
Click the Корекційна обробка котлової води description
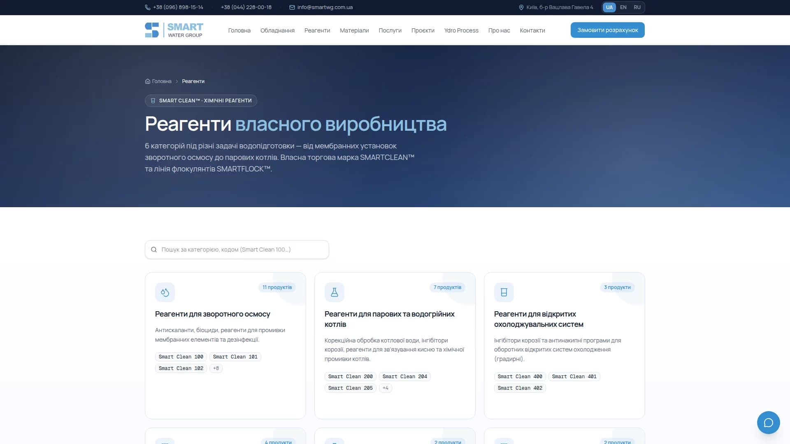click(x=394, y=350)
